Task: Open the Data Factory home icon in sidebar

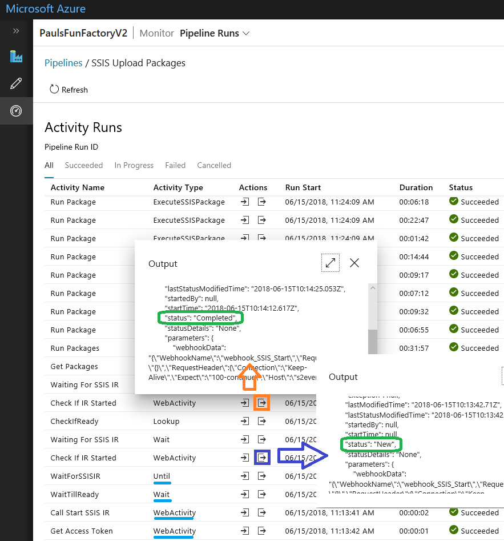Action: [16, 57]
